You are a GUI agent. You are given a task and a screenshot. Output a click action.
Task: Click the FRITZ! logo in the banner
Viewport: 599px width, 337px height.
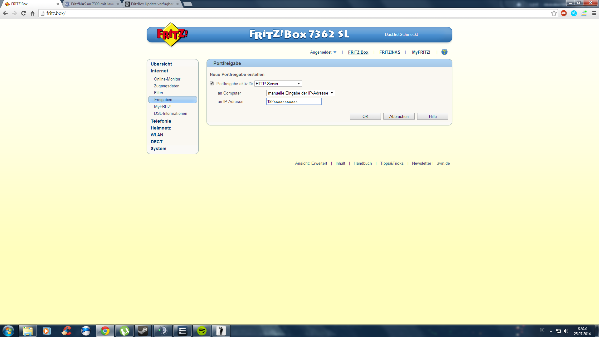point(172,34)
